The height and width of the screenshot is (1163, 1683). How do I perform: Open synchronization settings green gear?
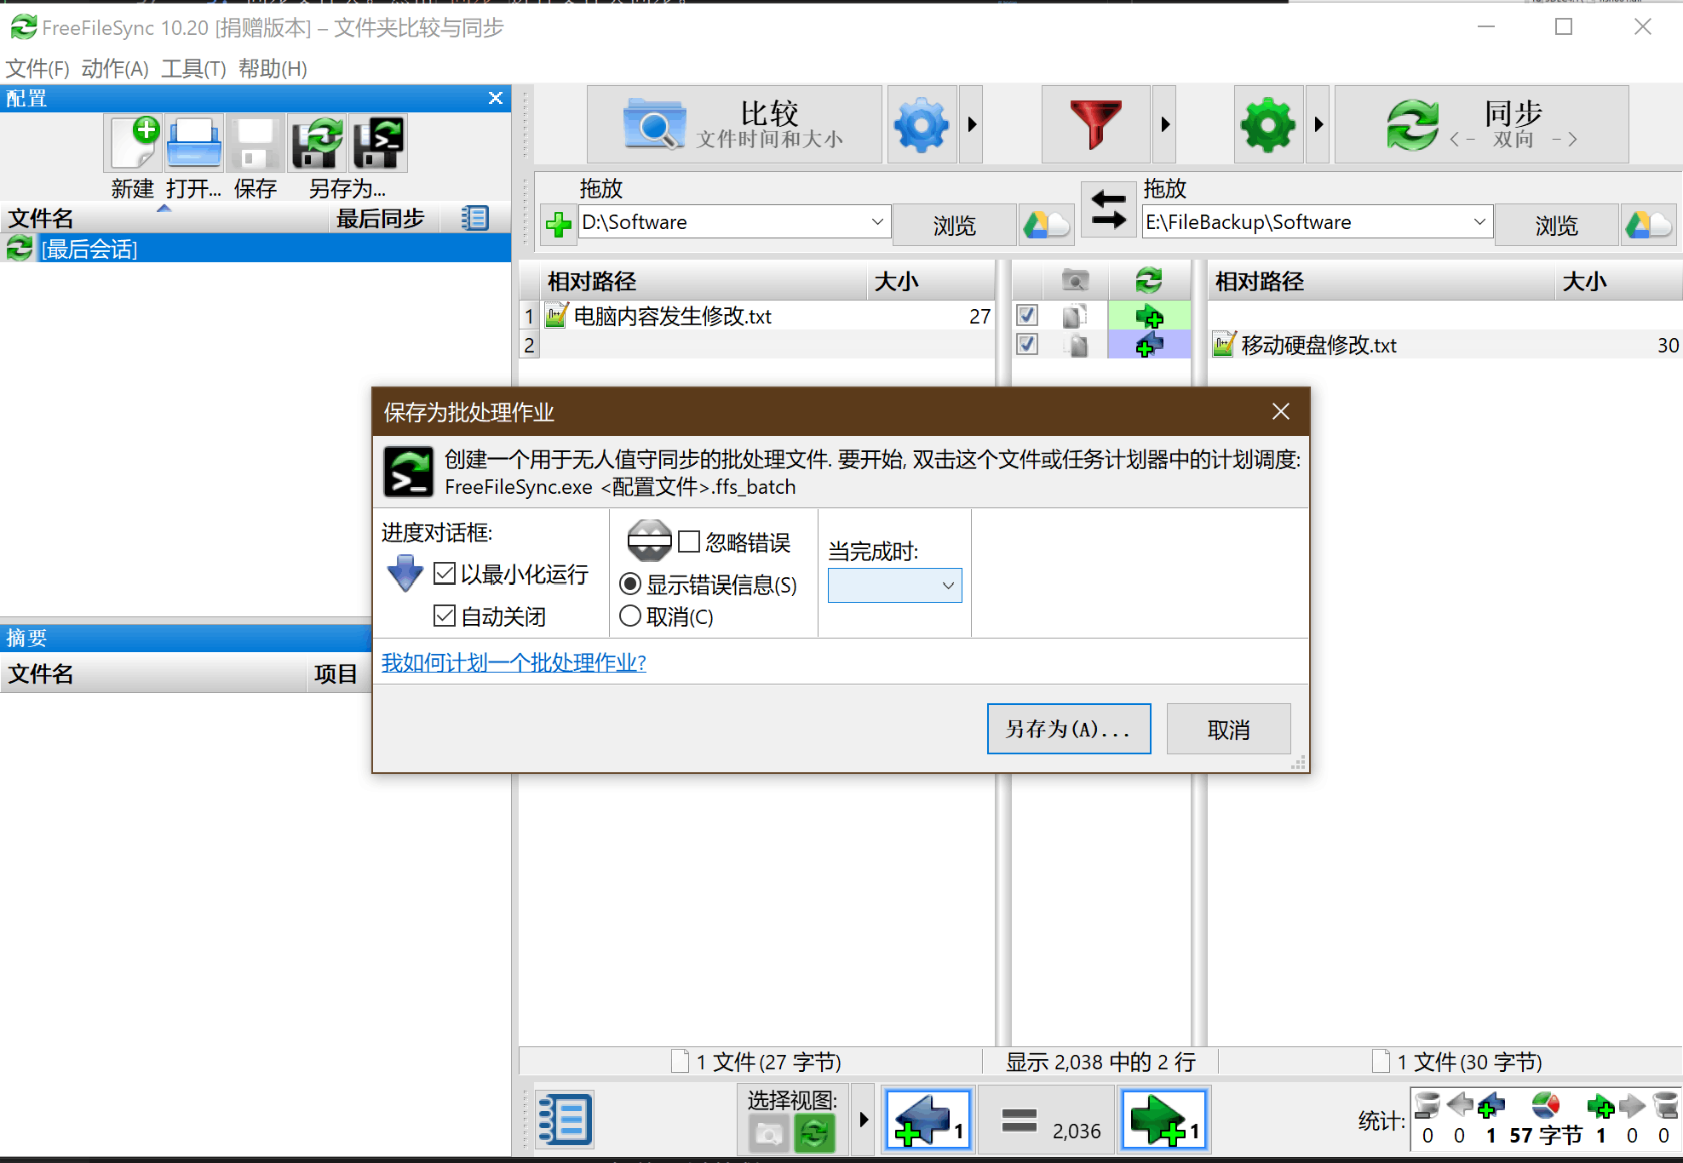(x=1268, y=124)
